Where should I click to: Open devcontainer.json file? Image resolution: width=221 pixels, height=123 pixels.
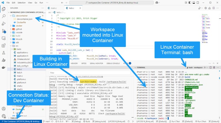[24, 19]
